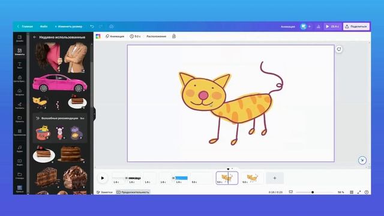Click the magic assistant button at canvas corner
384x216 pixels.
[x=362, y=160]
